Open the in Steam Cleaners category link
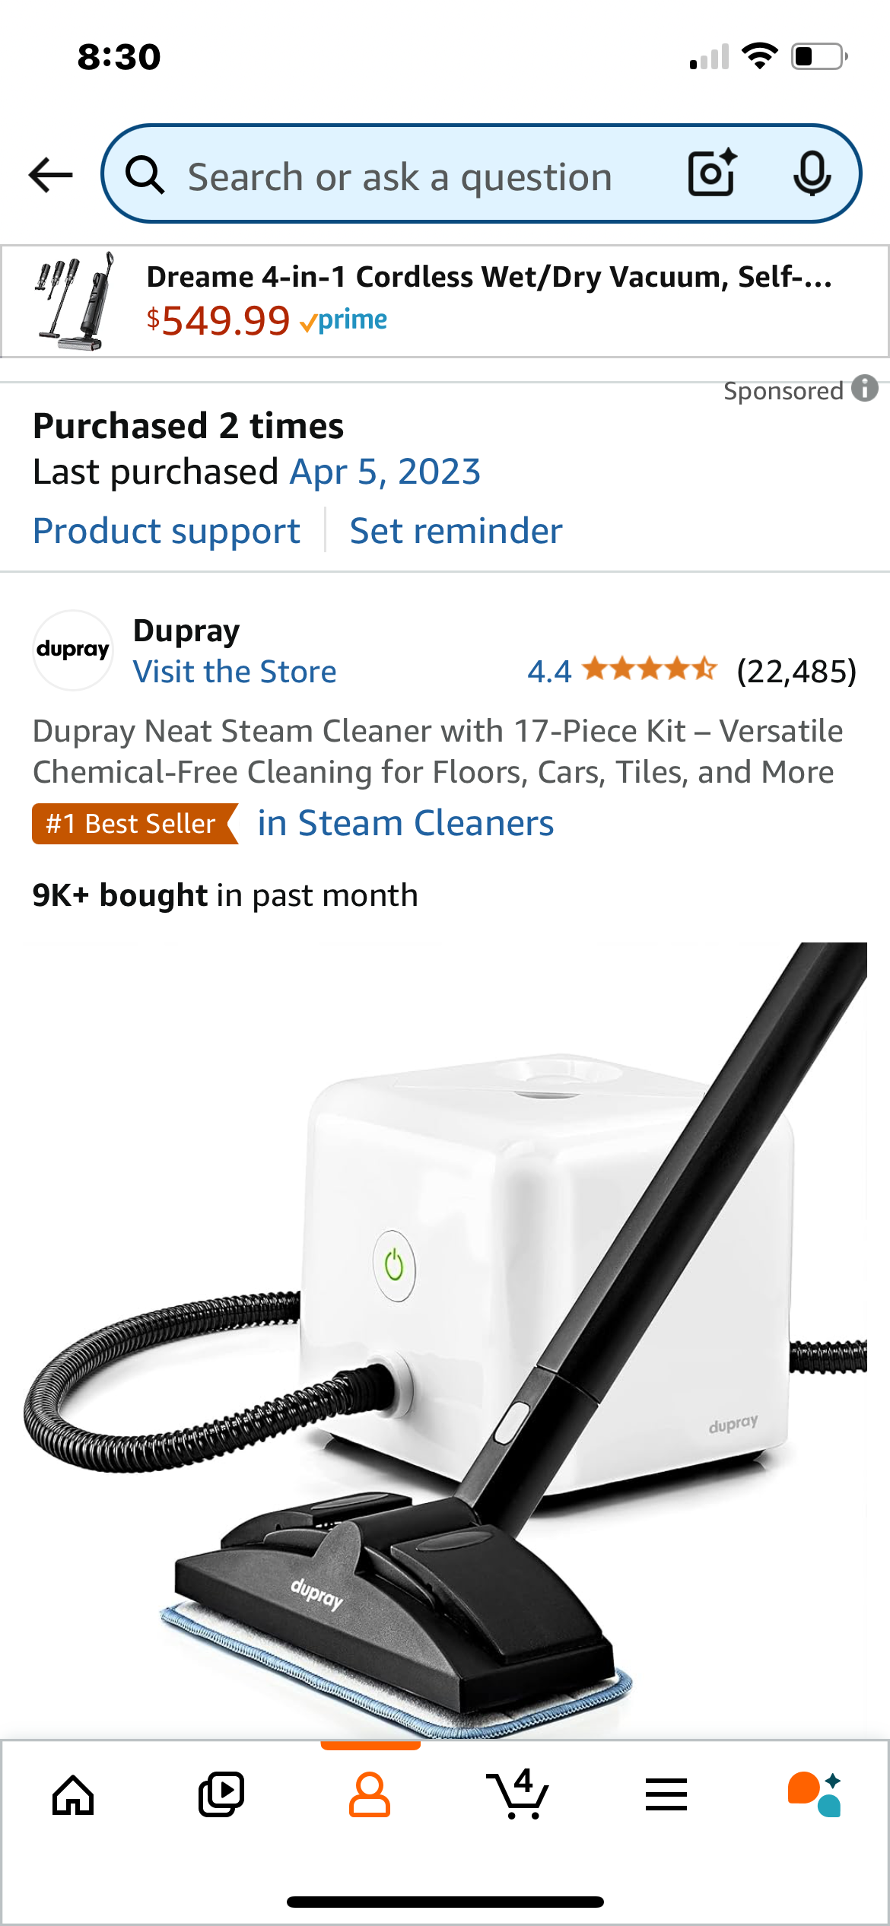Screen dimensions: 890x1926 [x=405, y=823]
